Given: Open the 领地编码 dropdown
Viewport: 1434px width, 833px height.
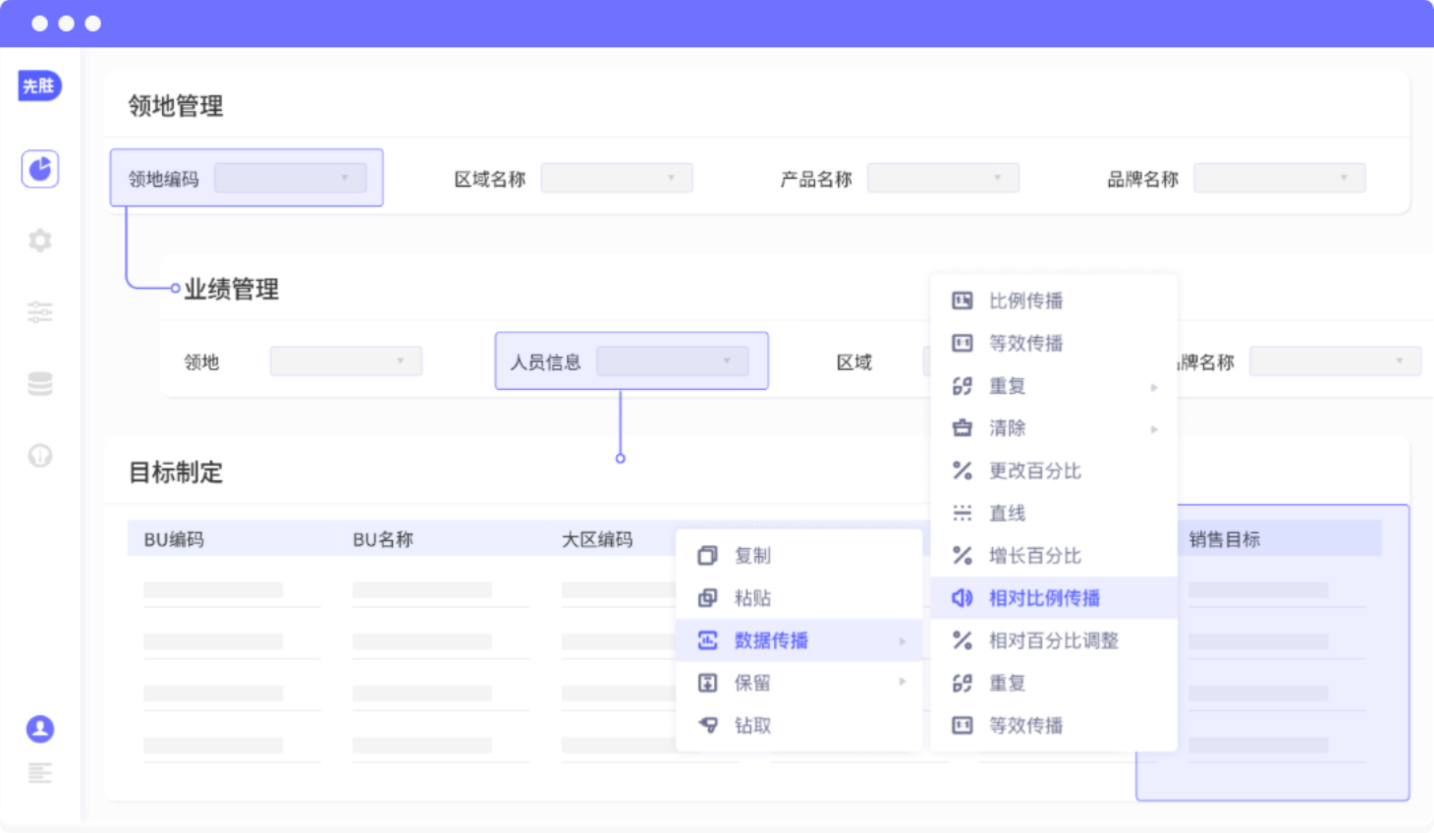Looking at the screenshot, I should (291, 178).
